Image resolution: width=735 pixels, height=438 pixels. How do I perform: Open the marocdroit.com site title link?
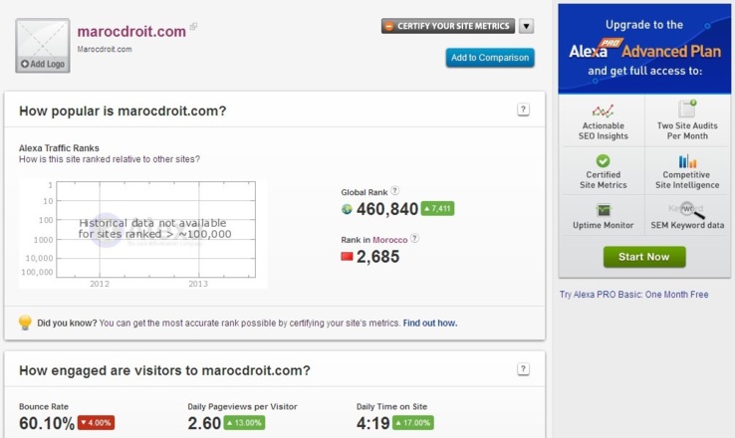(x=131, y=32)
